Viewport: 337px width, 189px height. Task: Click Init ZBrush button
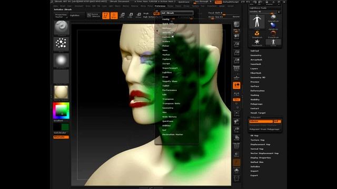(x=177, y=13)
